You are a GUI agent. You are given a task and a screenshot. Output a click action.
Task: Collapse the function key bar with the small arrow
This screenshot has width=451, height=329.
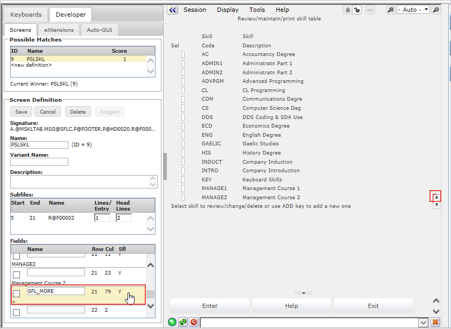304,293
